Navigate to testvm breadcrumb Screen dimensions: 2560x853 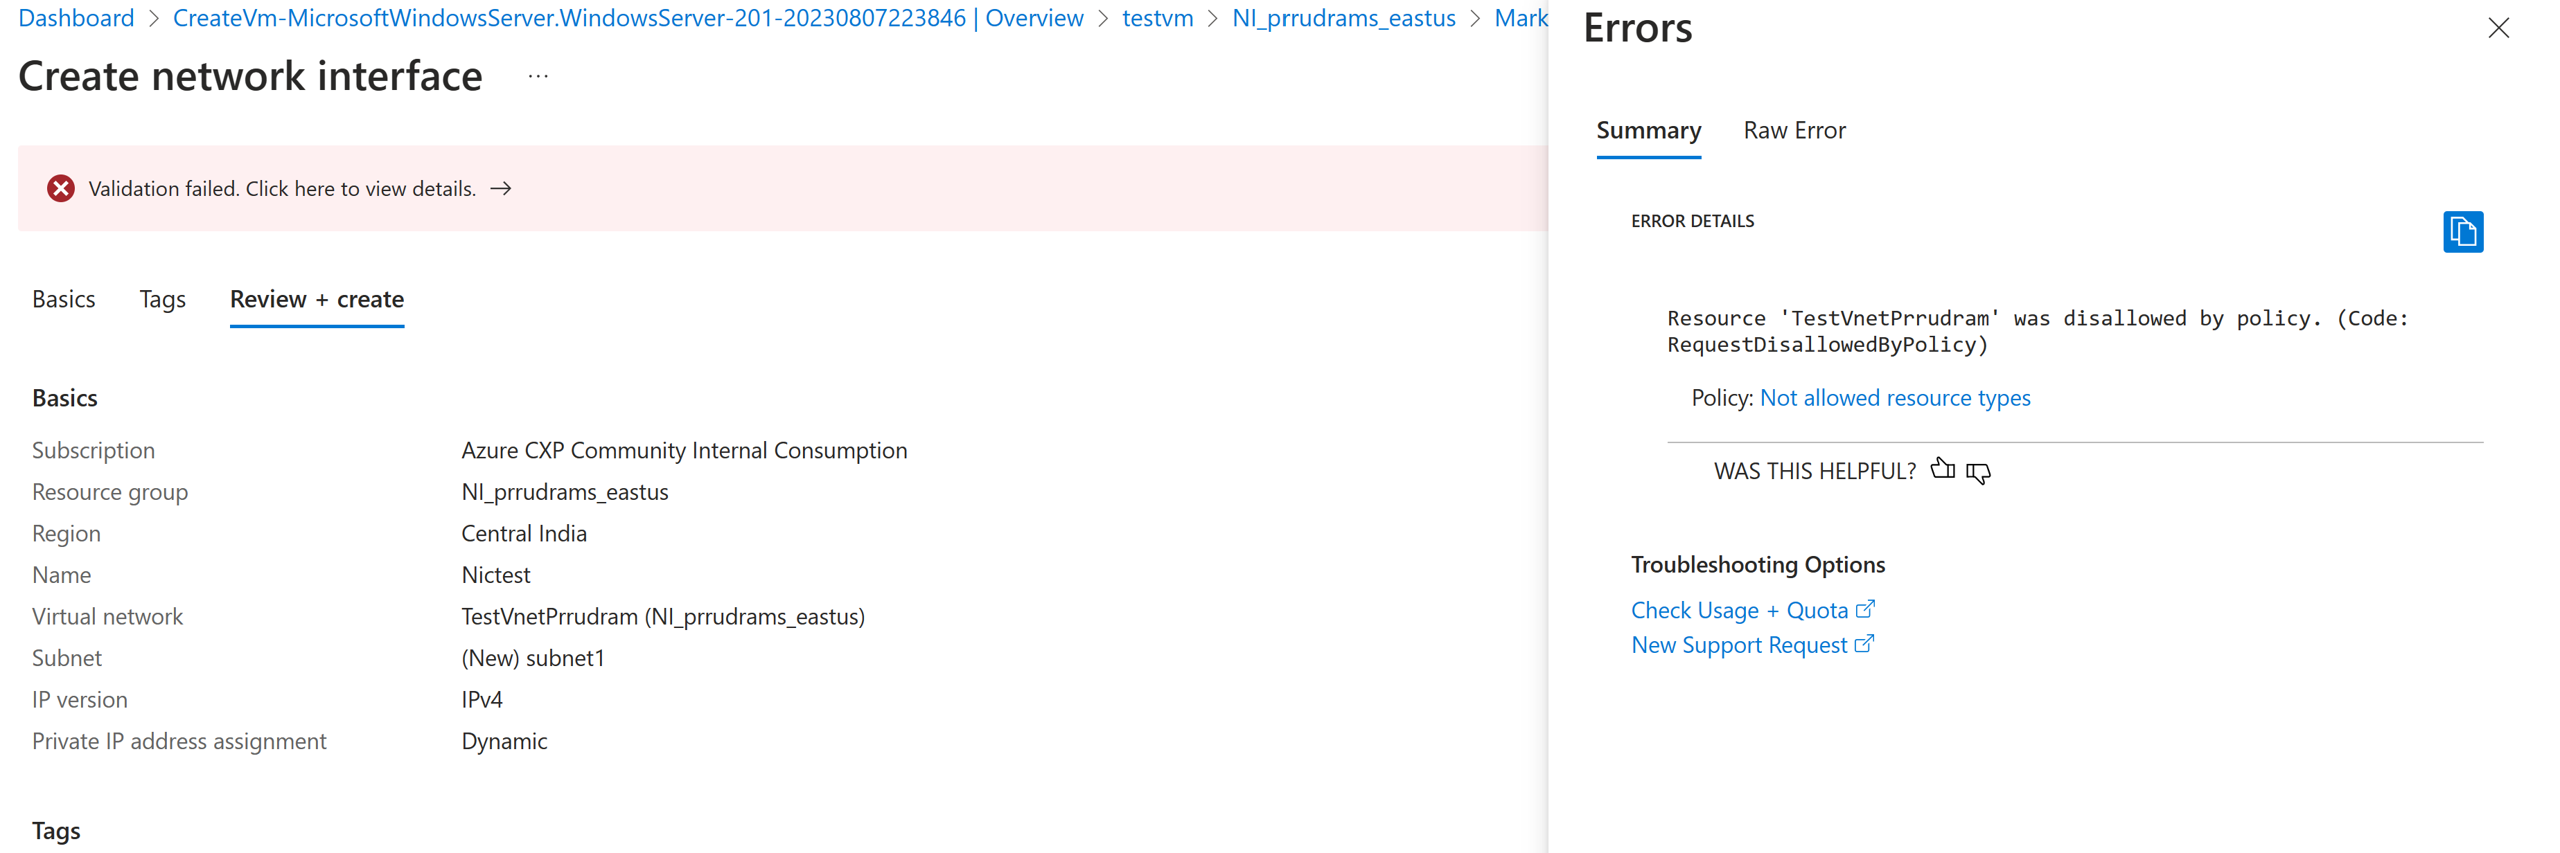point(1157,18)
